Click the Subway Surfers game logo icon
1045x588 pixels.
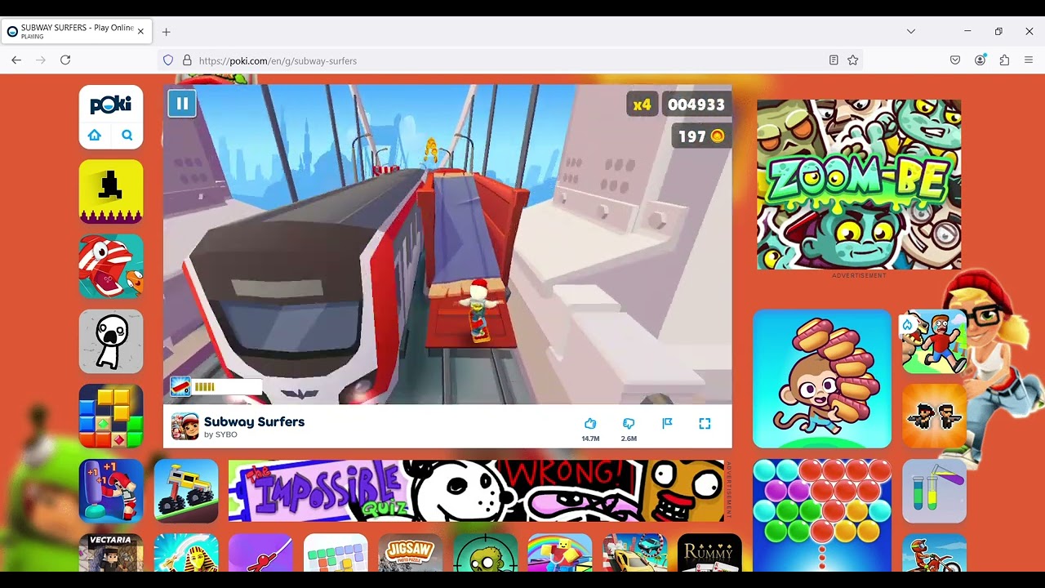click(185, 426)
